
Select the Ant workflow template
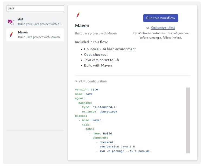[35, 22]
